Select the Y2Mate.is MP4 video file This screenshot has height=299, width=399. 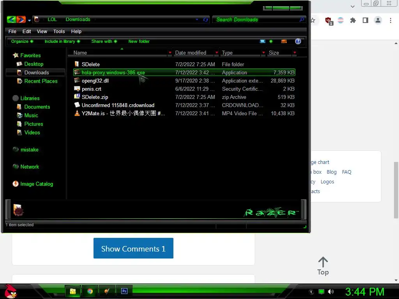[184, 113]
